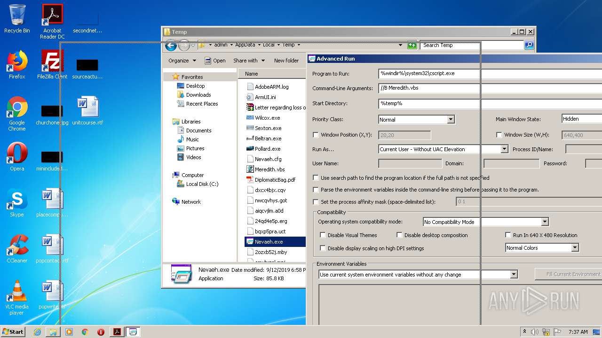
Task: Enable the Window Size (W,H) checkbox
Action: pos(499,135)
